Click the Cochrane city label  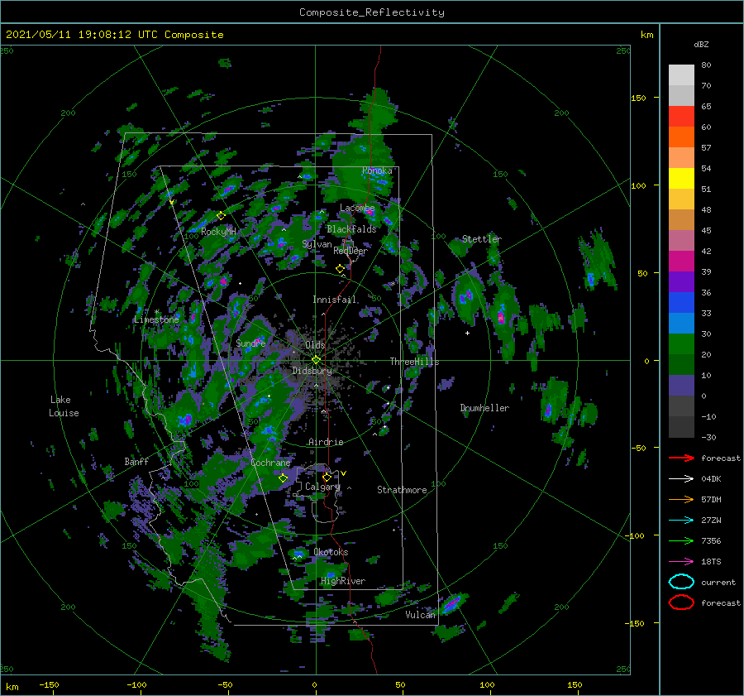point(270,463)
